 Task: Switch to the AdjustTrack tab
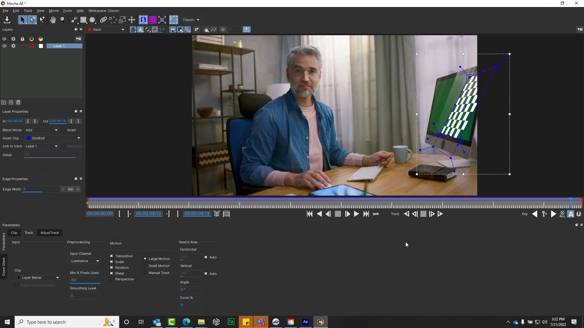(x=50, y=233)
